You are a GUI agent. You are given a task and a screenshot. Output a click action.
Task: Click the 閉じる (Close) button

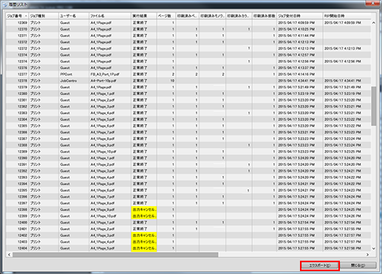click(358, 265)
